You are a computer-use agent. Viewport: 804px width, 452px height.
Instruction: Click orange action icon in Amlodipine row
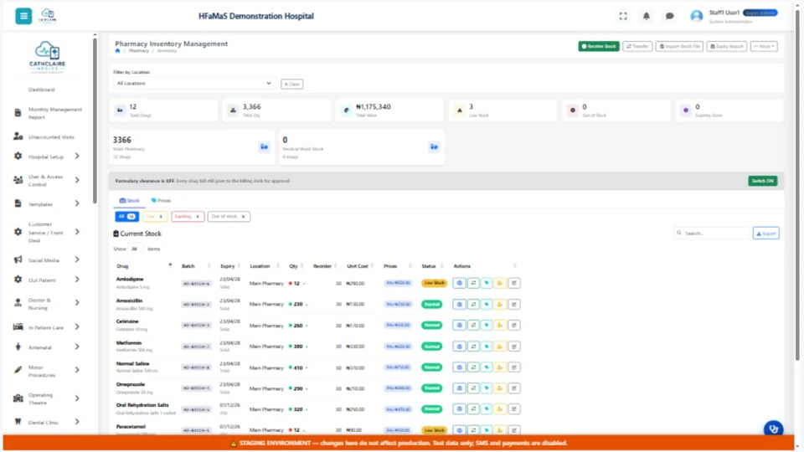500,283
